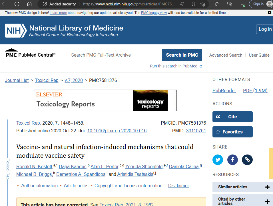Go to Journal List breadcrumb
Screen dimensions: 273x206
[x=17, y=80]
